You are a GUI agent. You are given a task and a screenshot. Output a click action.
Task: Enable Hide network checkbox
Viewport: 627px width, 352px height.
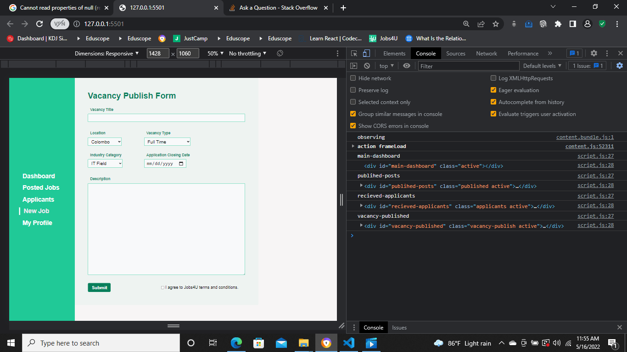pos(353,78)
